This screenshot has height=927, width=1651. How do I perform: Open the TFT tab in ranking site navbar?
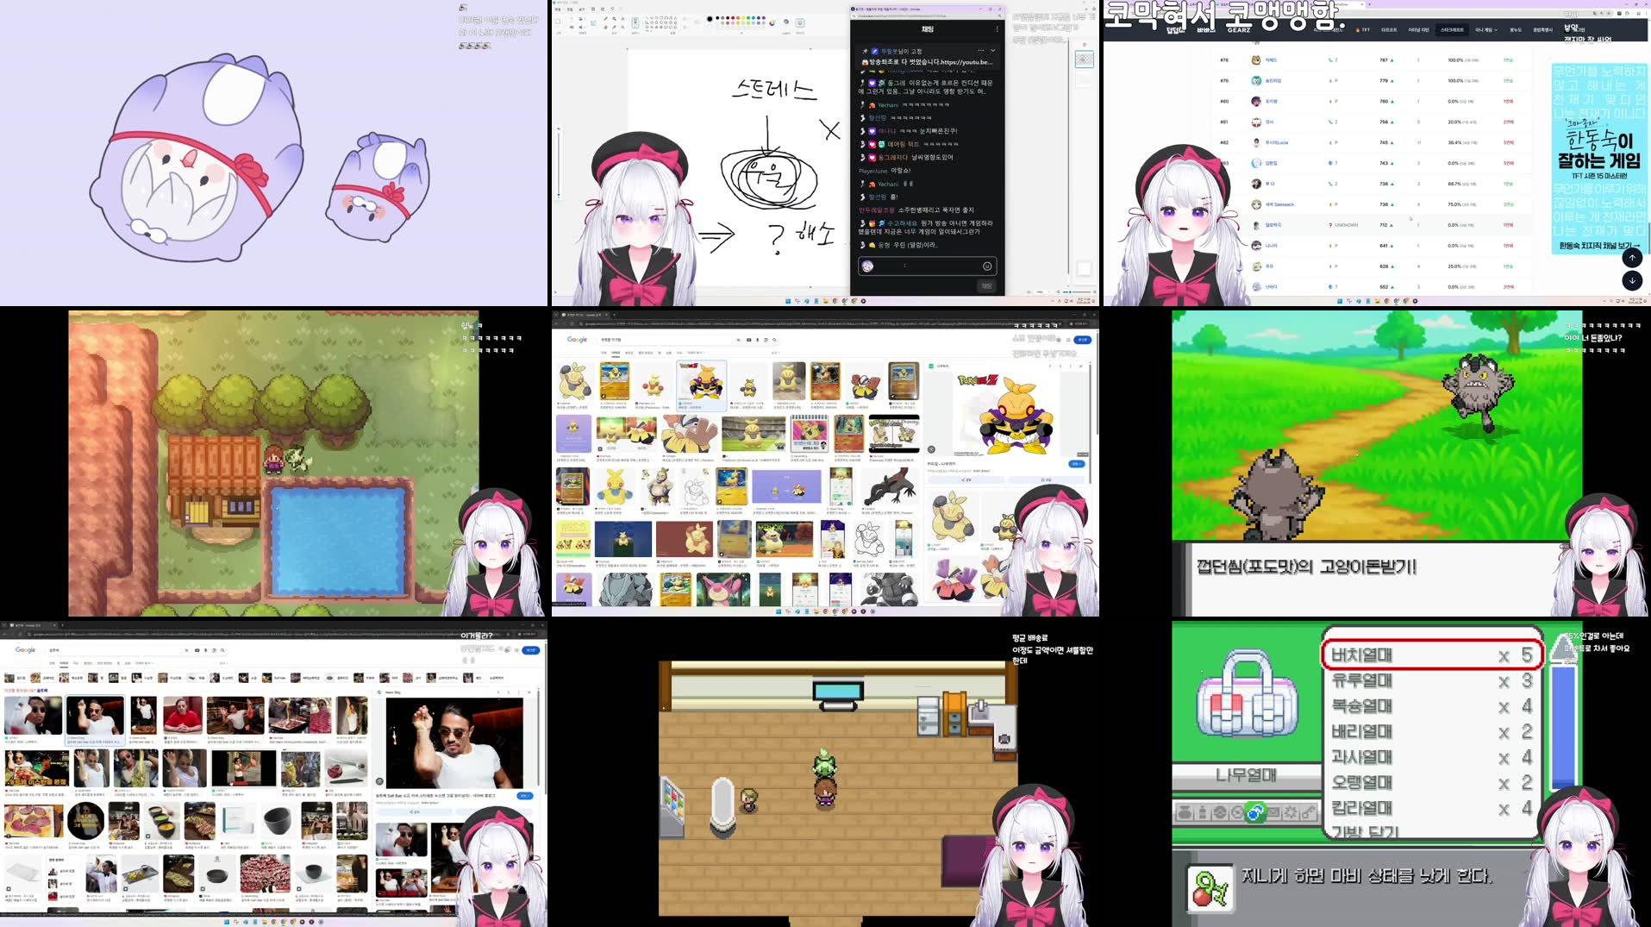click(1364, 29)
